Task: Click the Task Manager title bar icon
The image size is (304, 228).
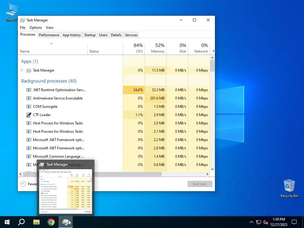Action: [x=23, y=20]
